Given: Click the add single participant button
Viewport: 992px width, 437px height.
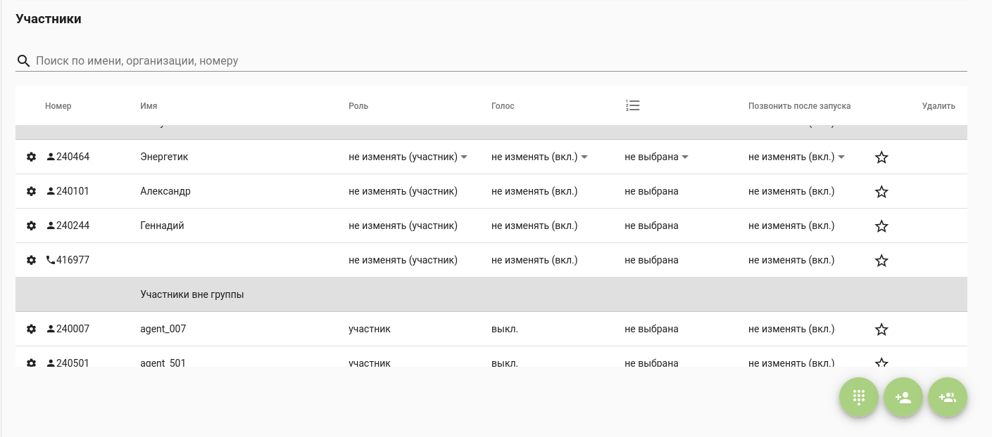Looking at the screenshot, I should pos(903,398).
